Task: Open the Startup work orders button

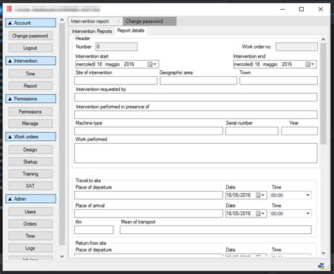Action: click(x=30, y=162)
